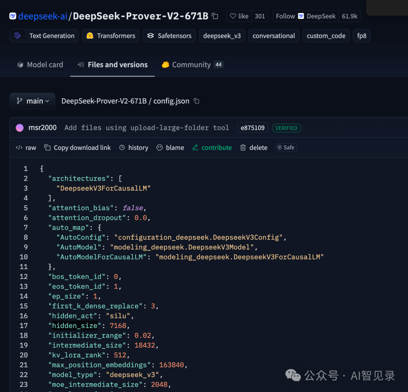Select the fp8 tag
408x392 pixels.
pos(362,35)
